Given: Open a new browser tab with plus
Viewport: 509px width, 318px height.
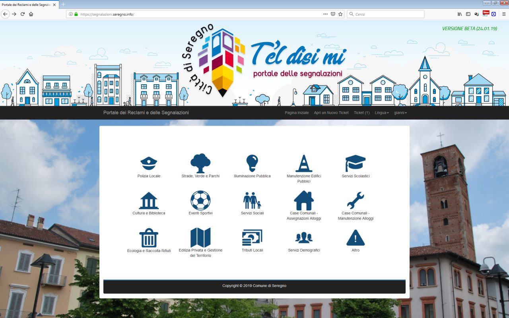Looking at the screenshot, I should pos(63,4).
